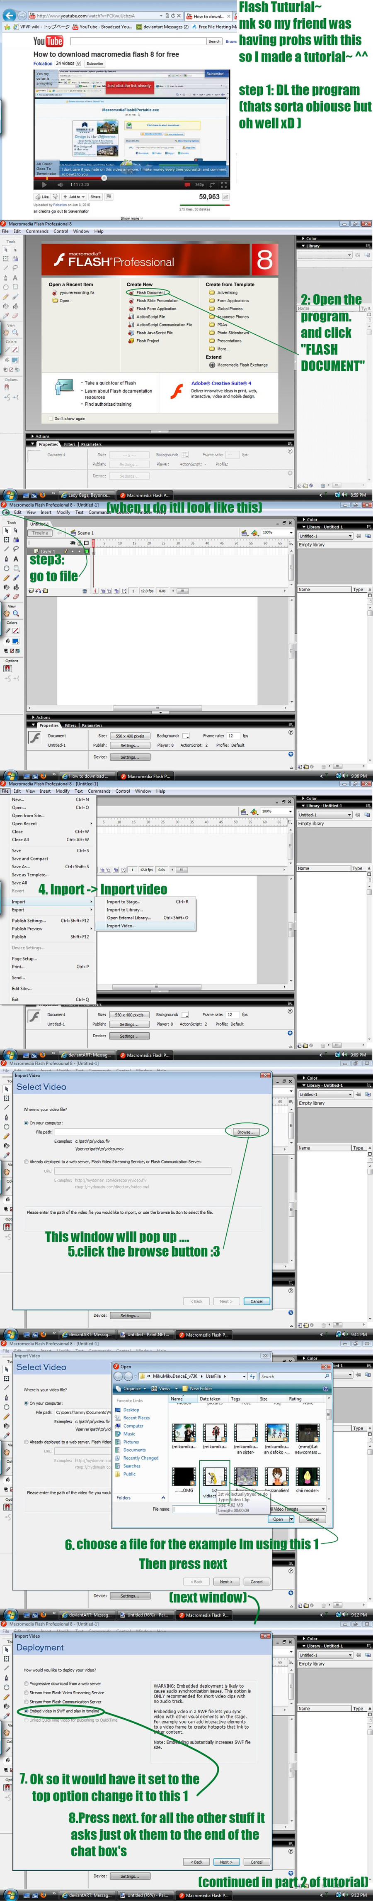Click Next > in the Deployment dialog
The image size is (373, 1901).
point(225,1861)
